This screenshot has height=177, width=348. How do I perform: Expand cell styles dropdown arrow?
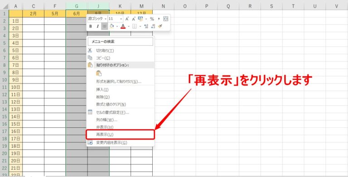(x=146, y=19)
